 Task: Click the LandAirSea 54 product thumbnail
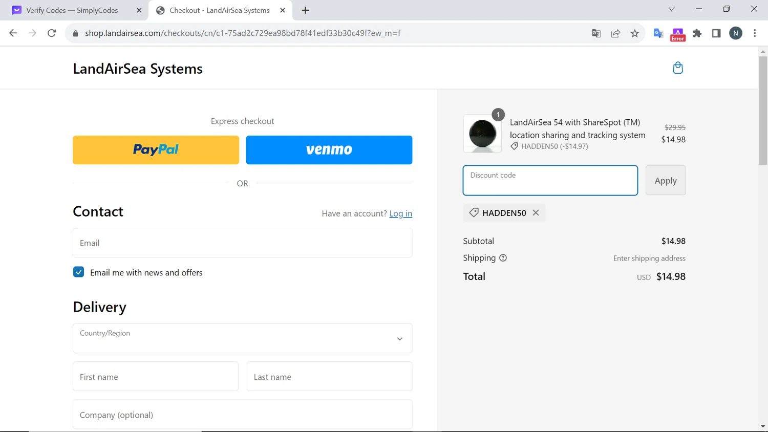pyautogui.click(x=482, y=134)
